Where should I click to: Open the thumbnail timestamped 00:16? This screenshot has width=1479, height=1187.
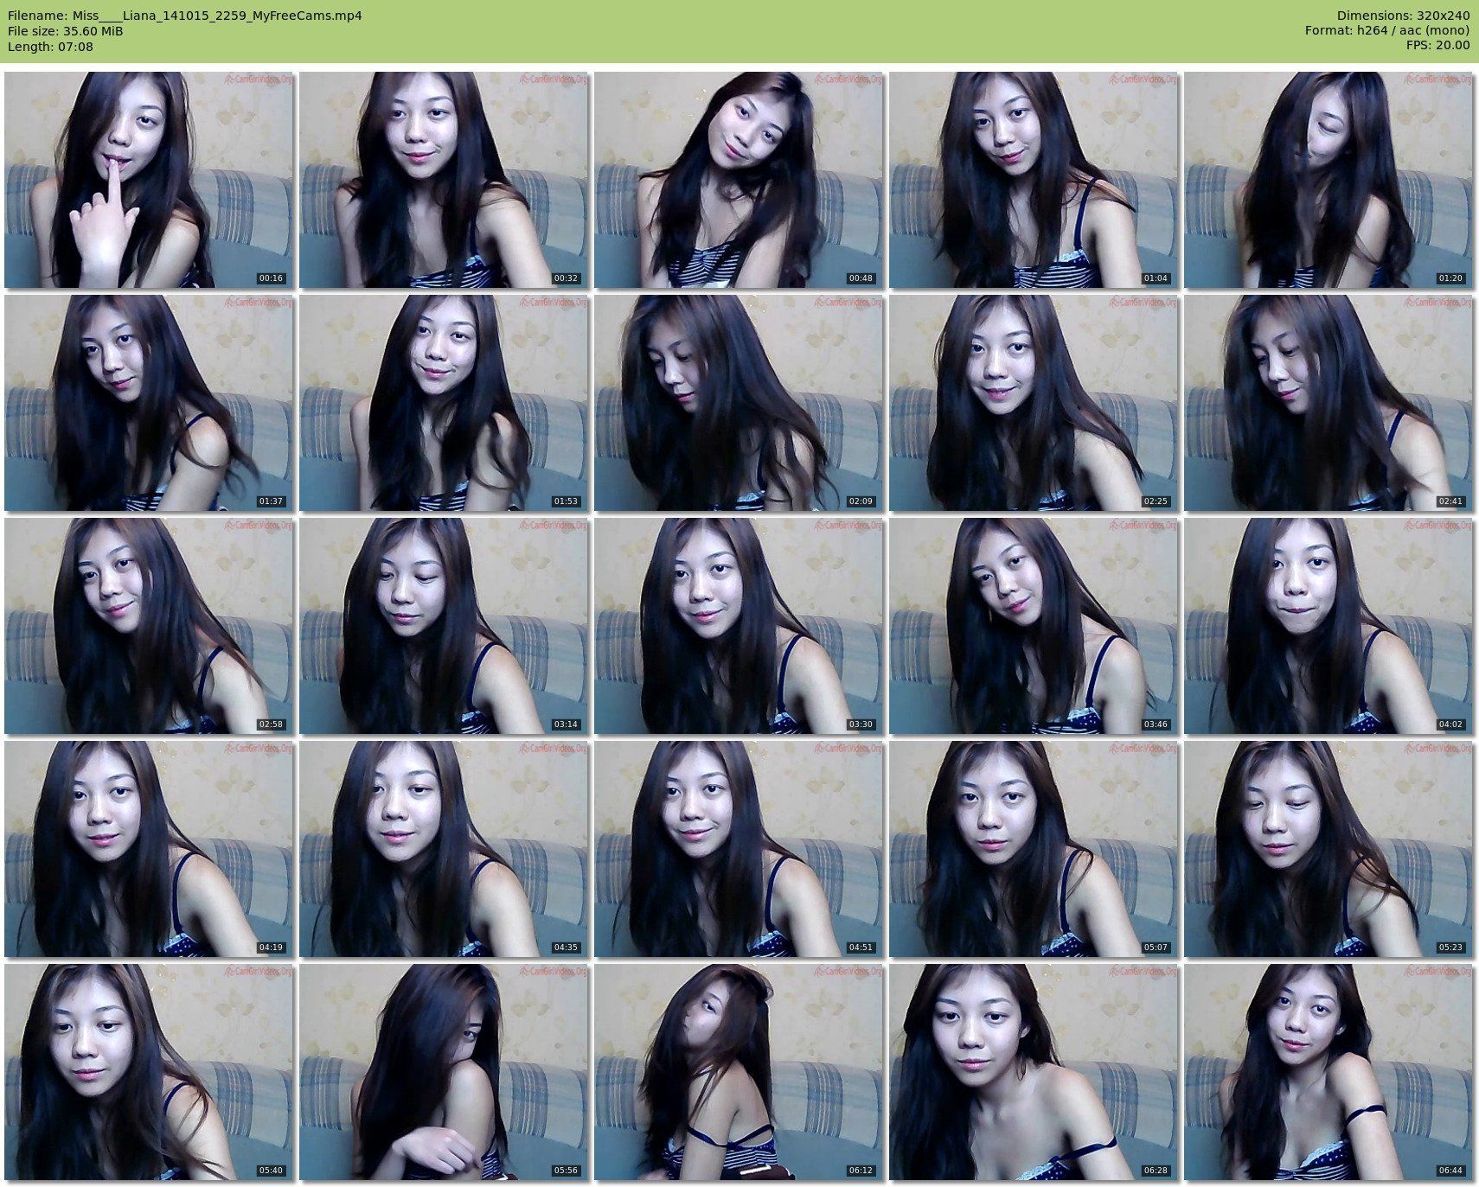tap(149, 180)
